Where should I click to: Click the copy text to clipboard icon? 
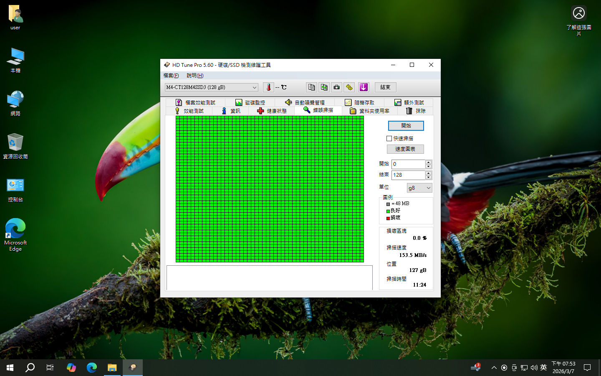(x=311, y=87)
